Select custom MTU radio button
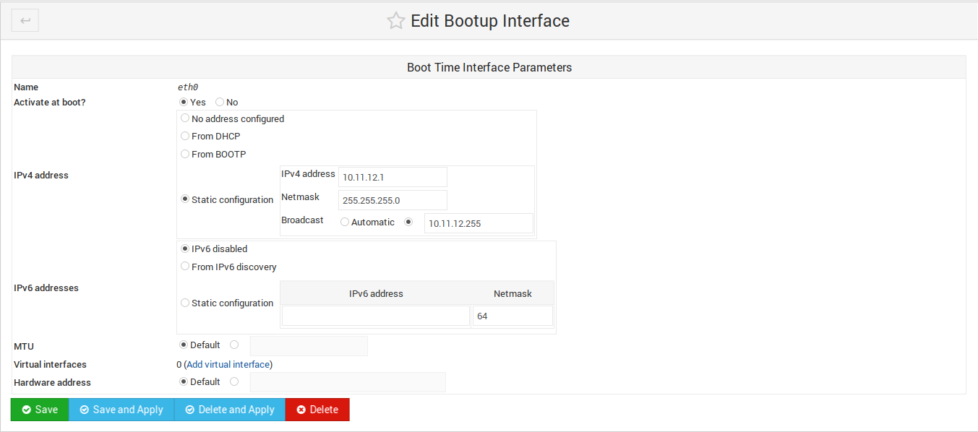 click(x=234, y=345)
